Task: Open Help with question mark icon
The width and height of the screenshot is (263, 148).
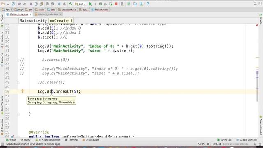Action: (148, 4)
